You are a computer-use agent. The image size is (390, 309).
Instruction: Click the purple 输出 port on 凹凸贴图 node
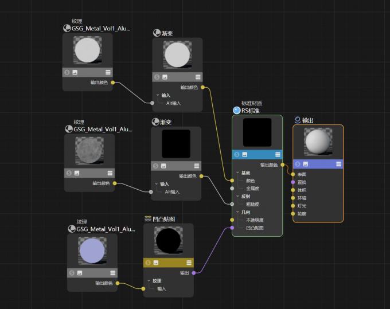click(x=194, y=273)
